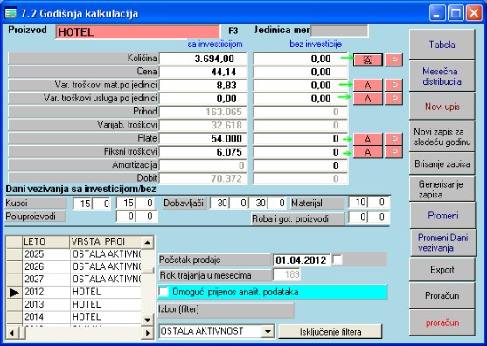Click the P button in the Količina row
This screenshot has width=487, height=346.
pyautogui.click(x=393, y=60)
